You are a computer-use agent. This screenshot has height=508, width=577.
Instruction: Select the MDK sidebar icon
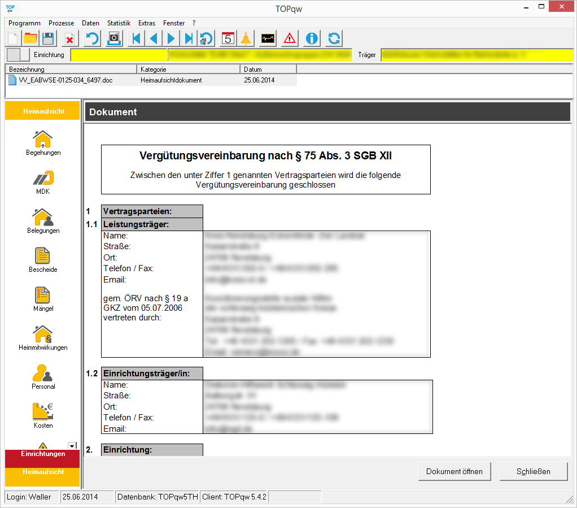(43, 182)
